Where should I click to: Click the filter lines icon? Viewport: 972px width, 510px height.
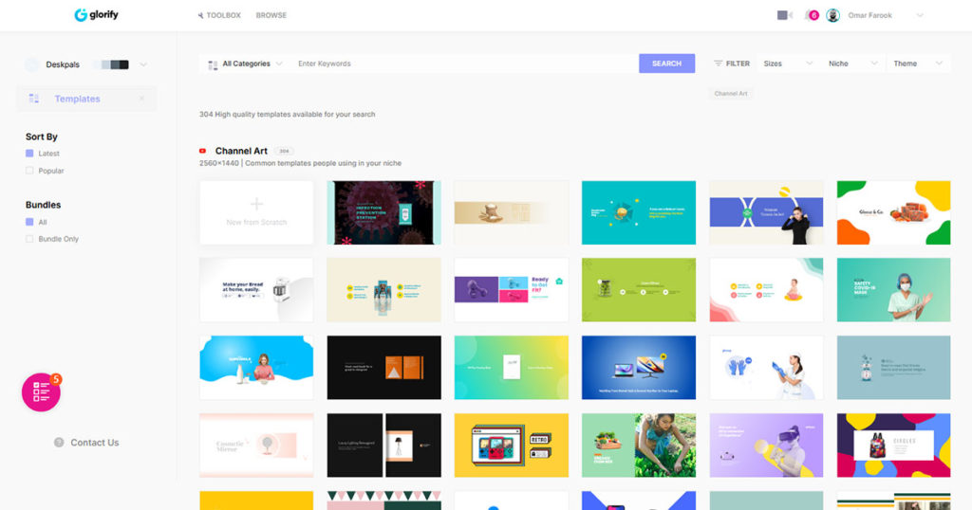(x=718, y=64)
